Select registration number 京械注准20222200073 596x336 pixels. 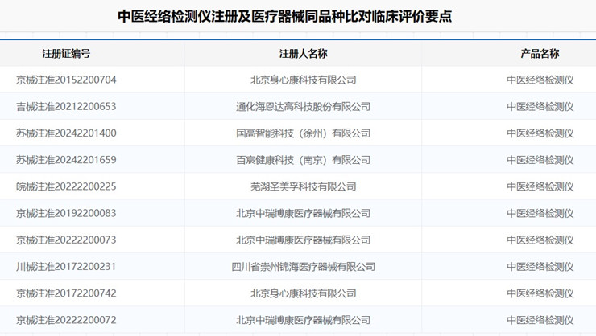[x=66, y=240]
